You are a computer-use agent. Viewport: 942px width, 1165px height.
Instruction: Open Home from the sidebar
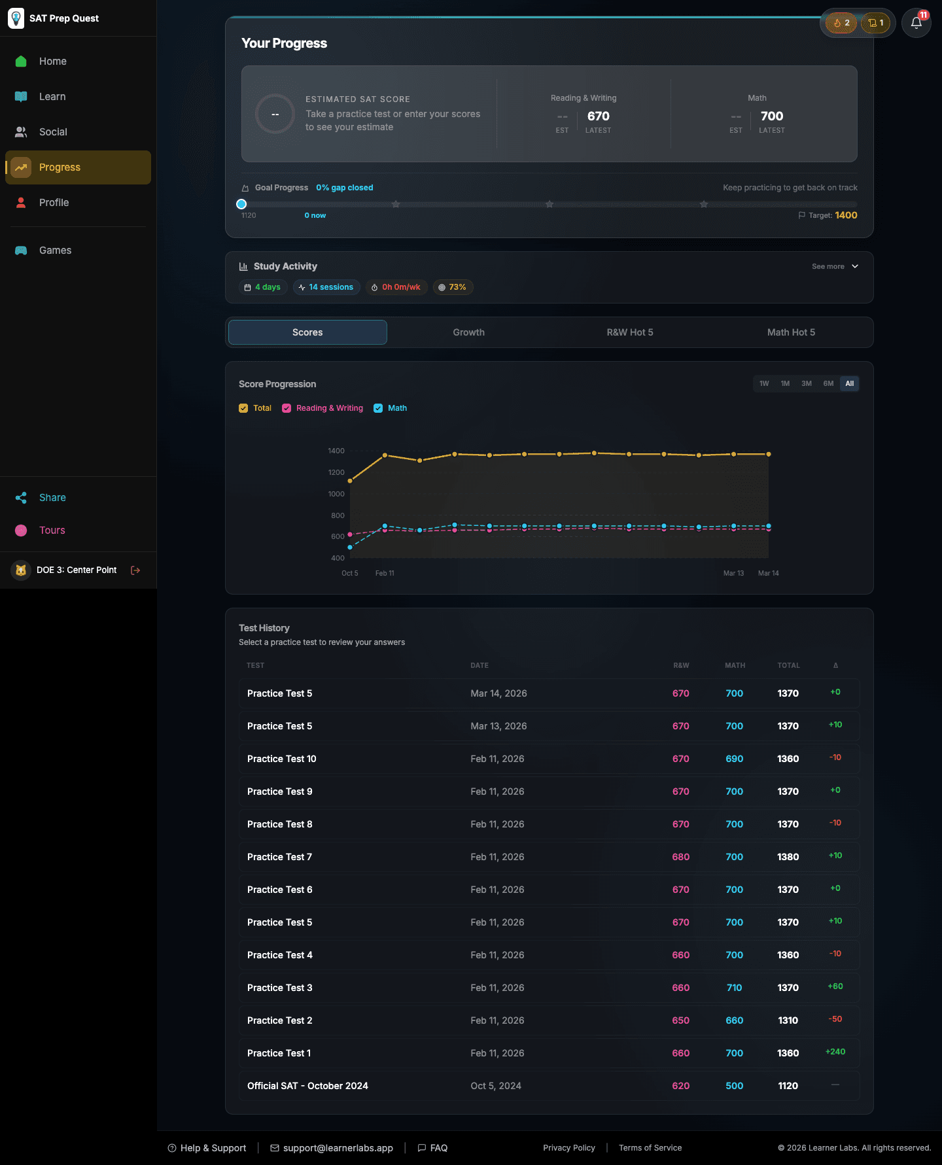click(x=78, y=61)
